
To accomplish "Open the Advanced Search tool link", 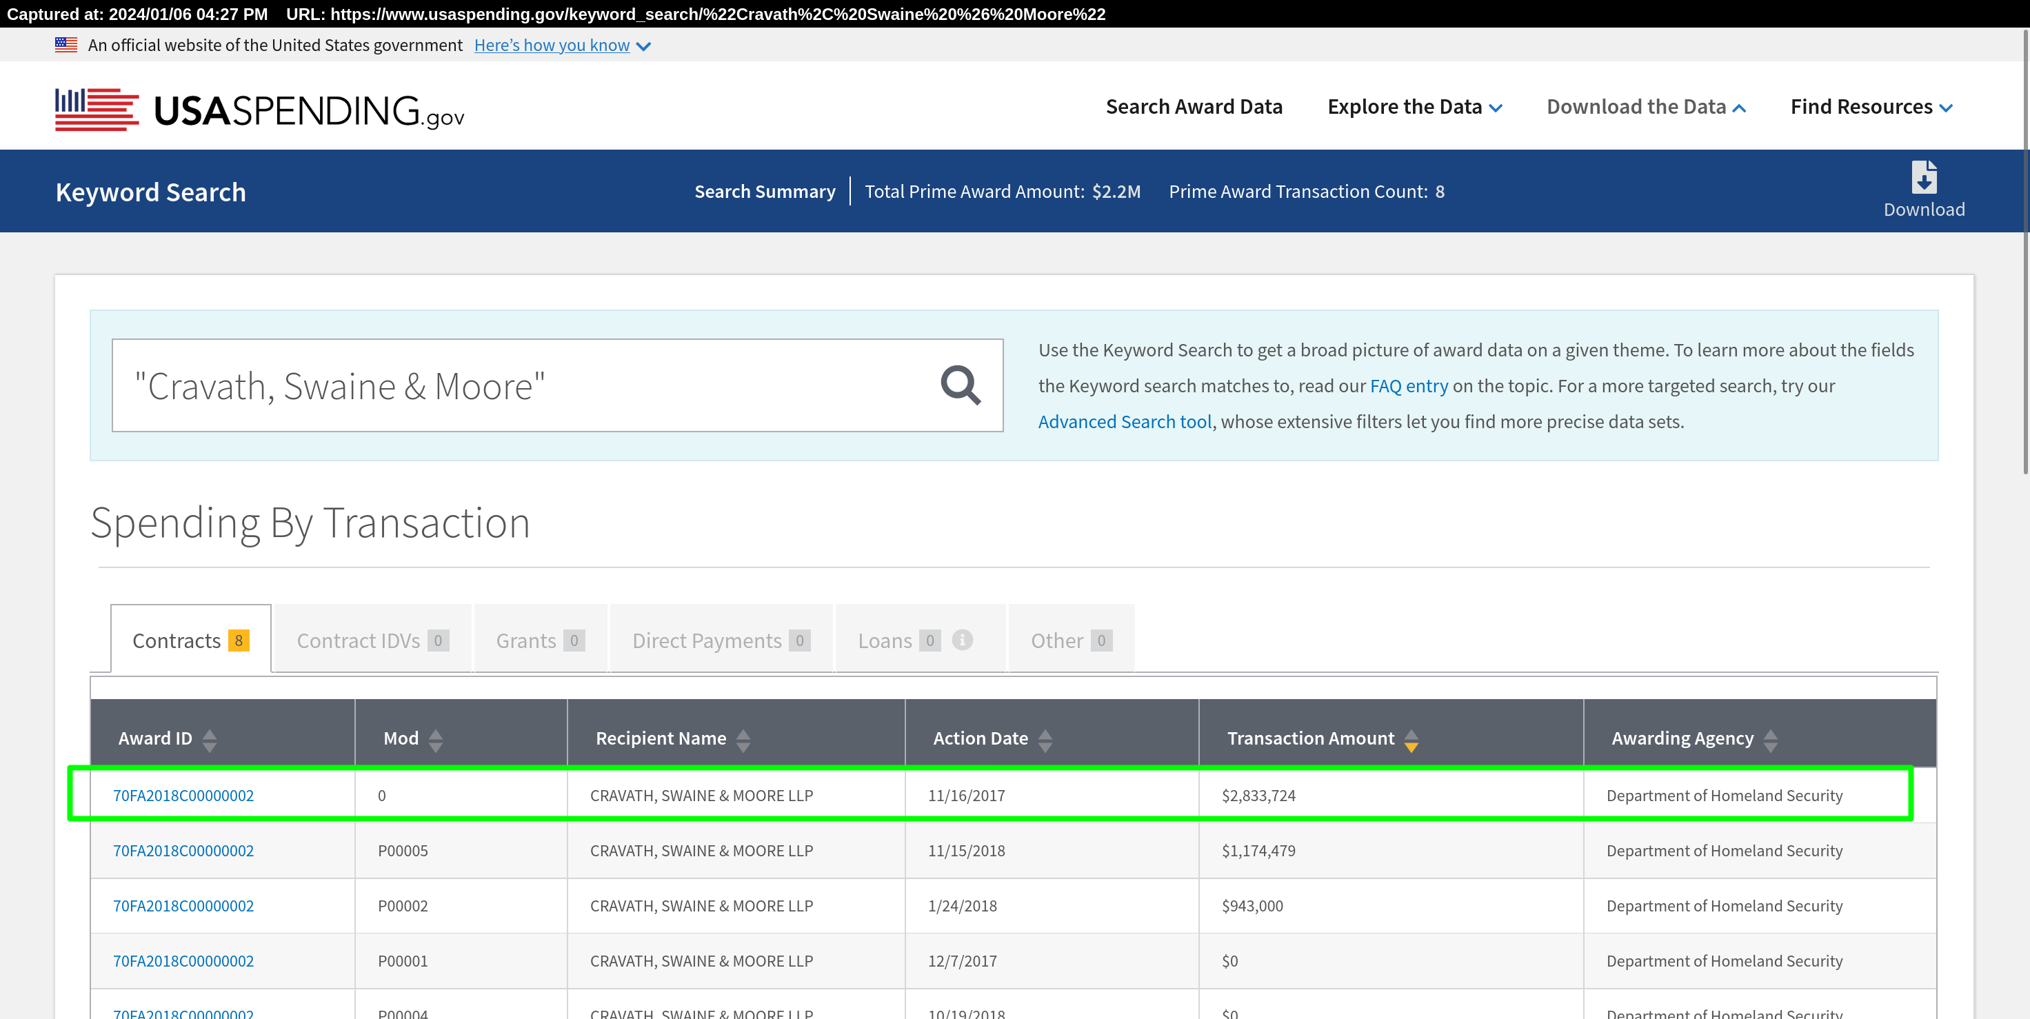I will 1125,422.
